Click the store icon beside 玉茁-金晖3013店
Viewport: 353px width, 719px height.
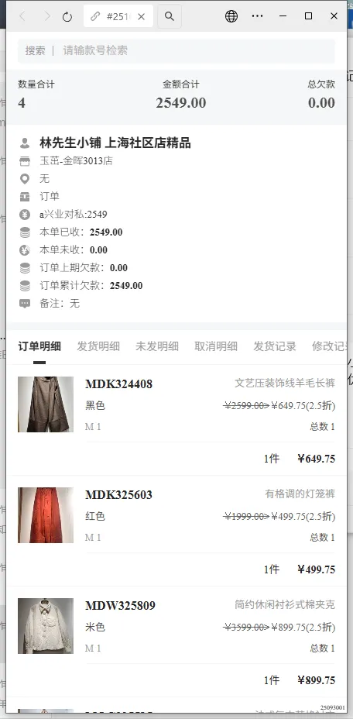(x=25, y=161)
